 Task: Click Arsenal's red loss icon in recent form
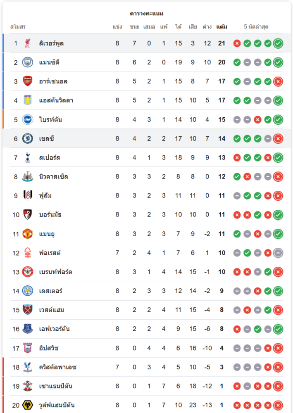click(x=278, y=81)
